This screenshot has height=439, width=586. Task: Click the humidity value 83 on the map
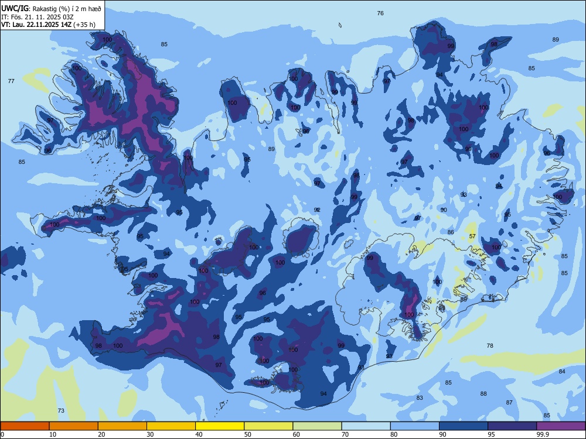pyautogui.click(x=420, y=398)
